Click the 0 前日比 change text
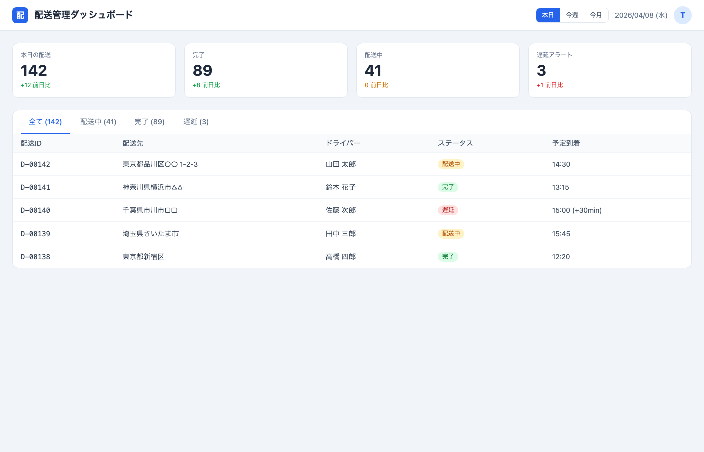704x452 pixels. (x=376, y=85)
